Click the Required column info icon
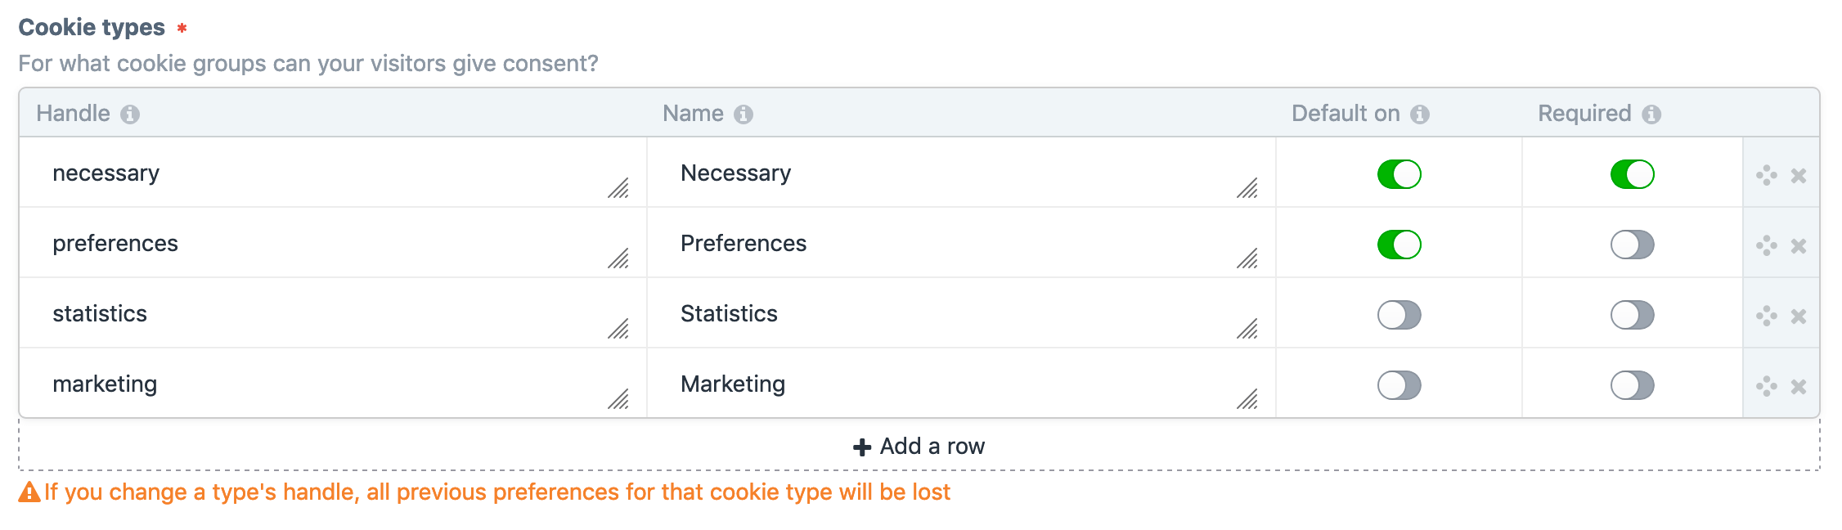Image resolution: width=1842 pixels, height=530 pixels. pyautogui.click(x=1651, y=115)
